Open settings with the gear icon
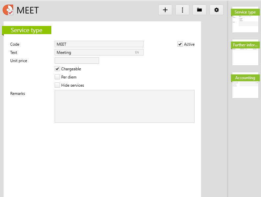261x197 pixels. (x=217, y=10)
